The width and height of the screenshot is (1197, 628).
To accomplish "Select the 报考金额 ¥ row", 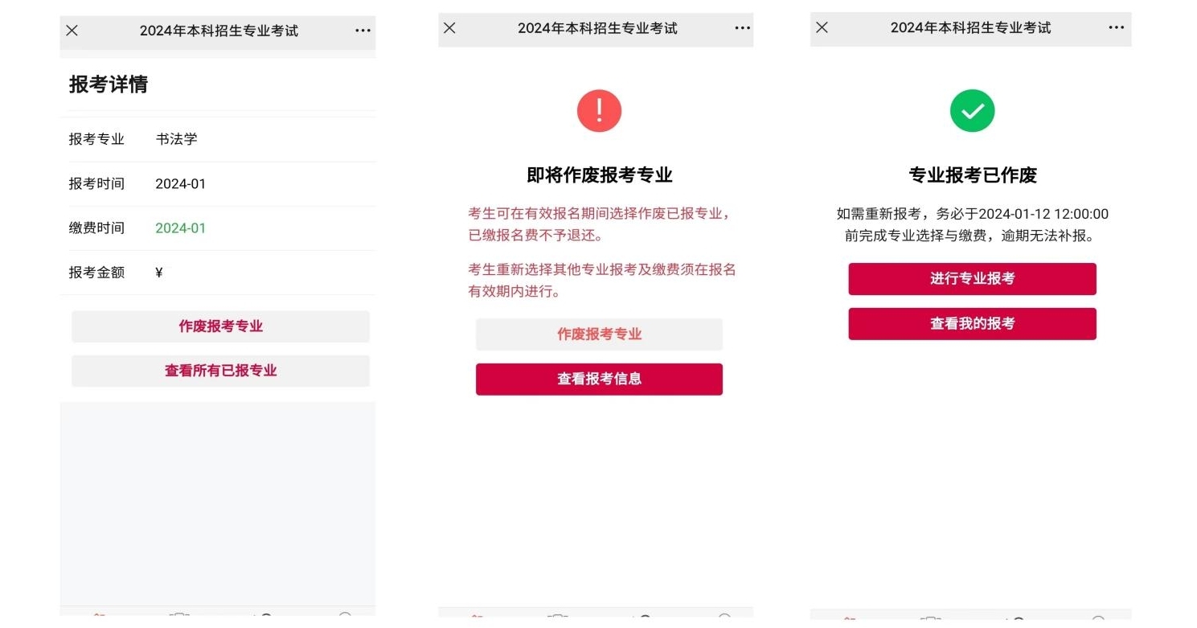I will 218,273.
